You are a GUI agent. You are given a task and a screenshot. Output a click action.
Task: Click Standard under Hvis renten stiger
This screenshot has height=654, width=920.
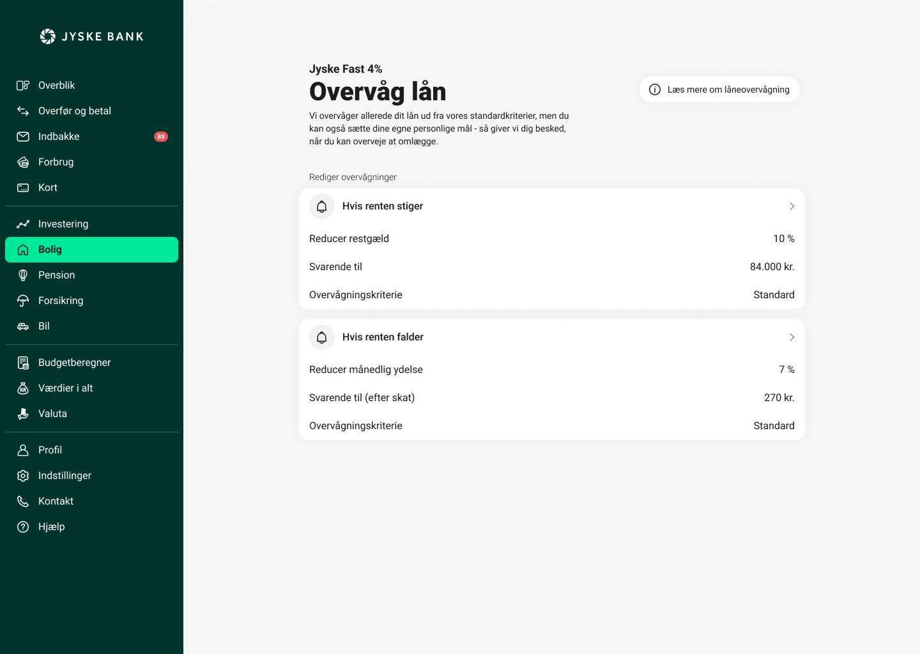(774, 295)
